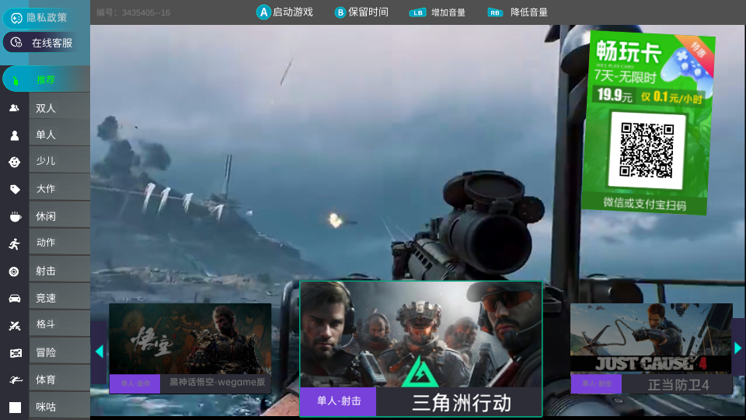Click the 正当防卫4 title text
The image size is (746, 420).
tap(678, 385)
